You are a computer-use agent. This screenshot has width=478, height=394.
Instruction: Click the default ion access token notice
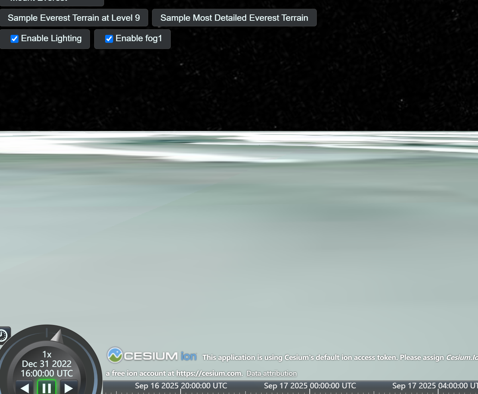(x=340, y=357)
